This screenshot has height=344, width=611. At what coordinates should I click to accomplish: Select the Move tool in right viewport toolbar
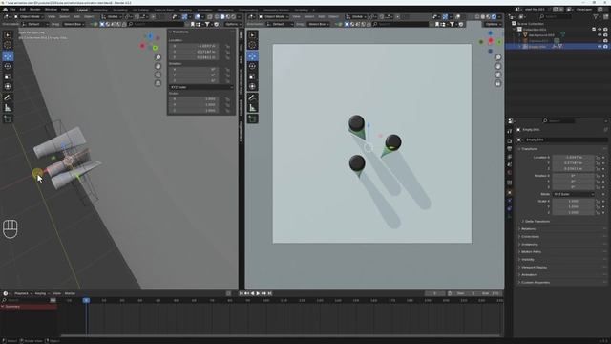click(252, 56)
